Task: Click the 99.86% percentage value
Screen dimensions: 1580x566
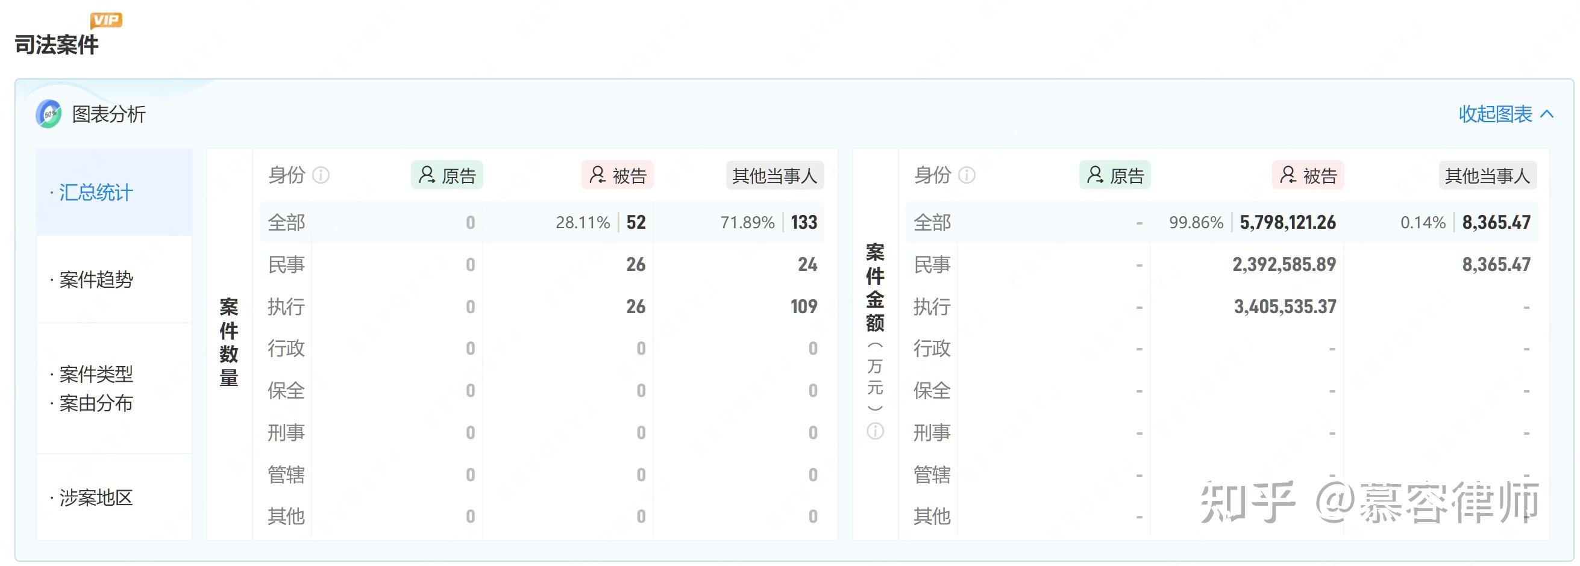Action: coord(1196,222)
